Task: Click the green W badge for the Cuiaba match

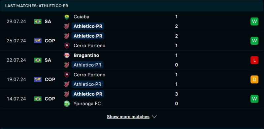Action: (254, 21)
